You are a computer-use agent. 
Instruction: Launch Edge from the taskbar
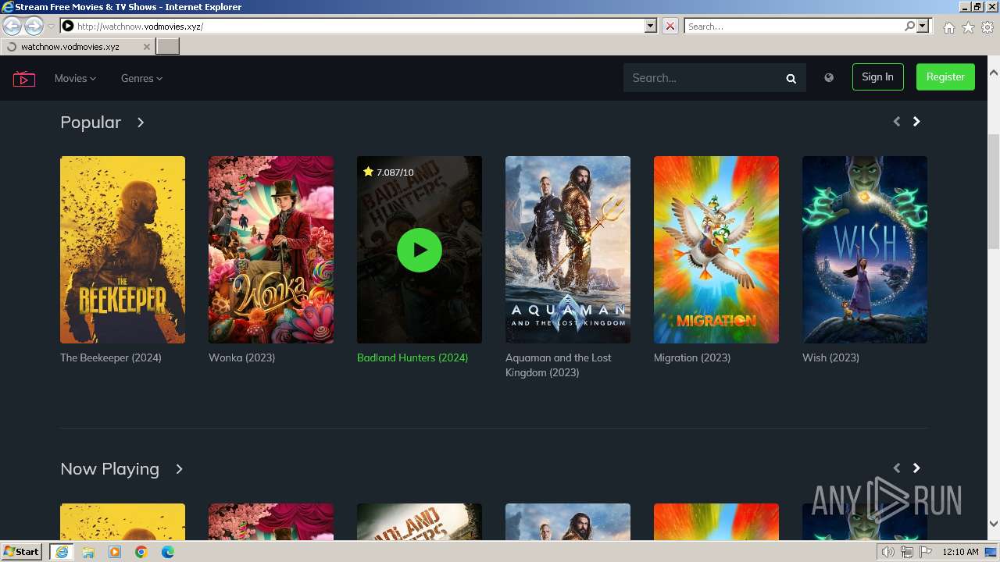(x=168, y=552)
